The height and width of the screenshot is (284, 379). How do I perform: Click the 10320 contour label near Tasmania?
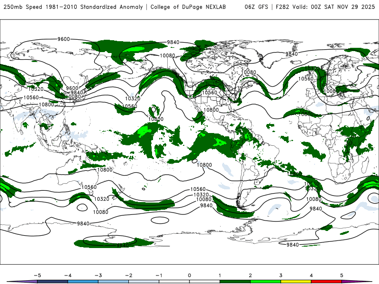pyautogui.click(x=101, y=199)
